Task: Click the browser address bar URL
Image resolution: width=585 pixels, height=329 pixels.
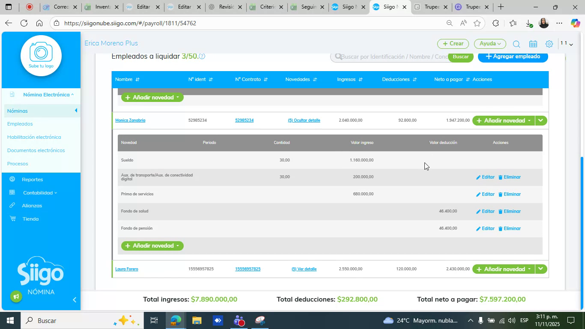Action: (130, 23)
